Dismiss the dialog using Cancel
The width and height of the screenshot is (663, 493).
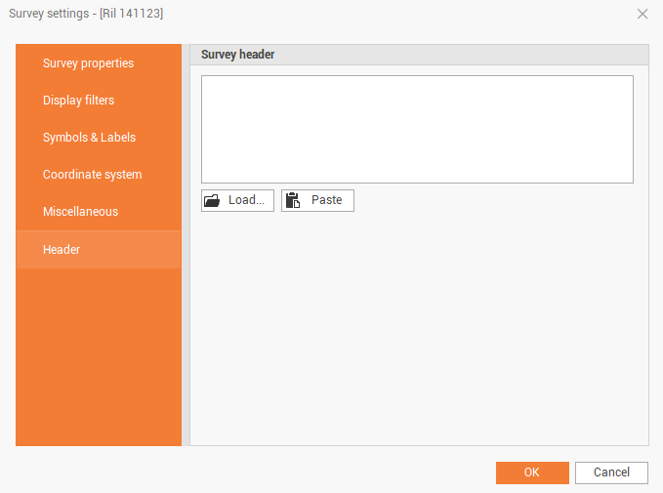point(611,472)
